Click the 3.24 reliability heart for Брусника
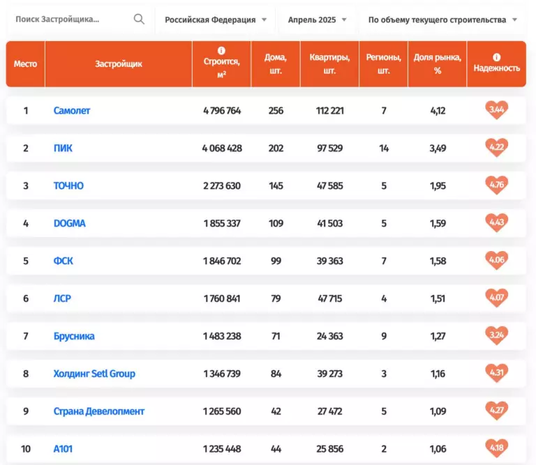Screen dimensions: 536x465 497,335
